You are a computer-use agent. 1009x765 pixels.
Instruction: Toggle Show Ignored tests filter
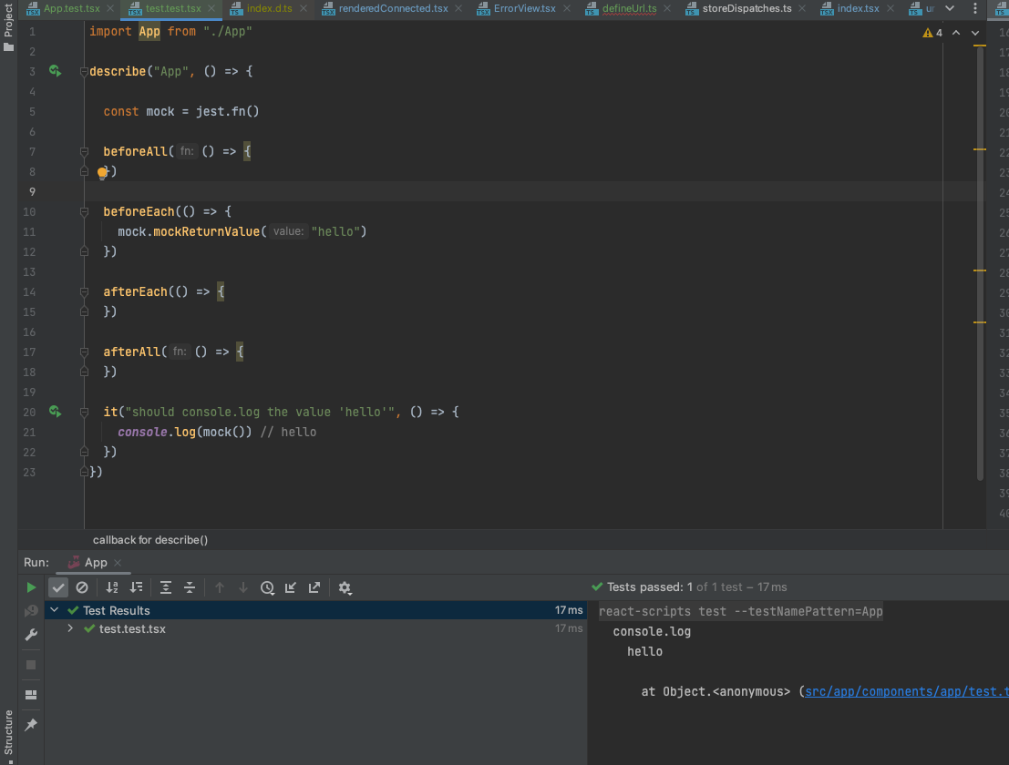pyautogui.click(x=82, y=588)
